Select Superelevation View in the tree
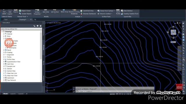 14,62
